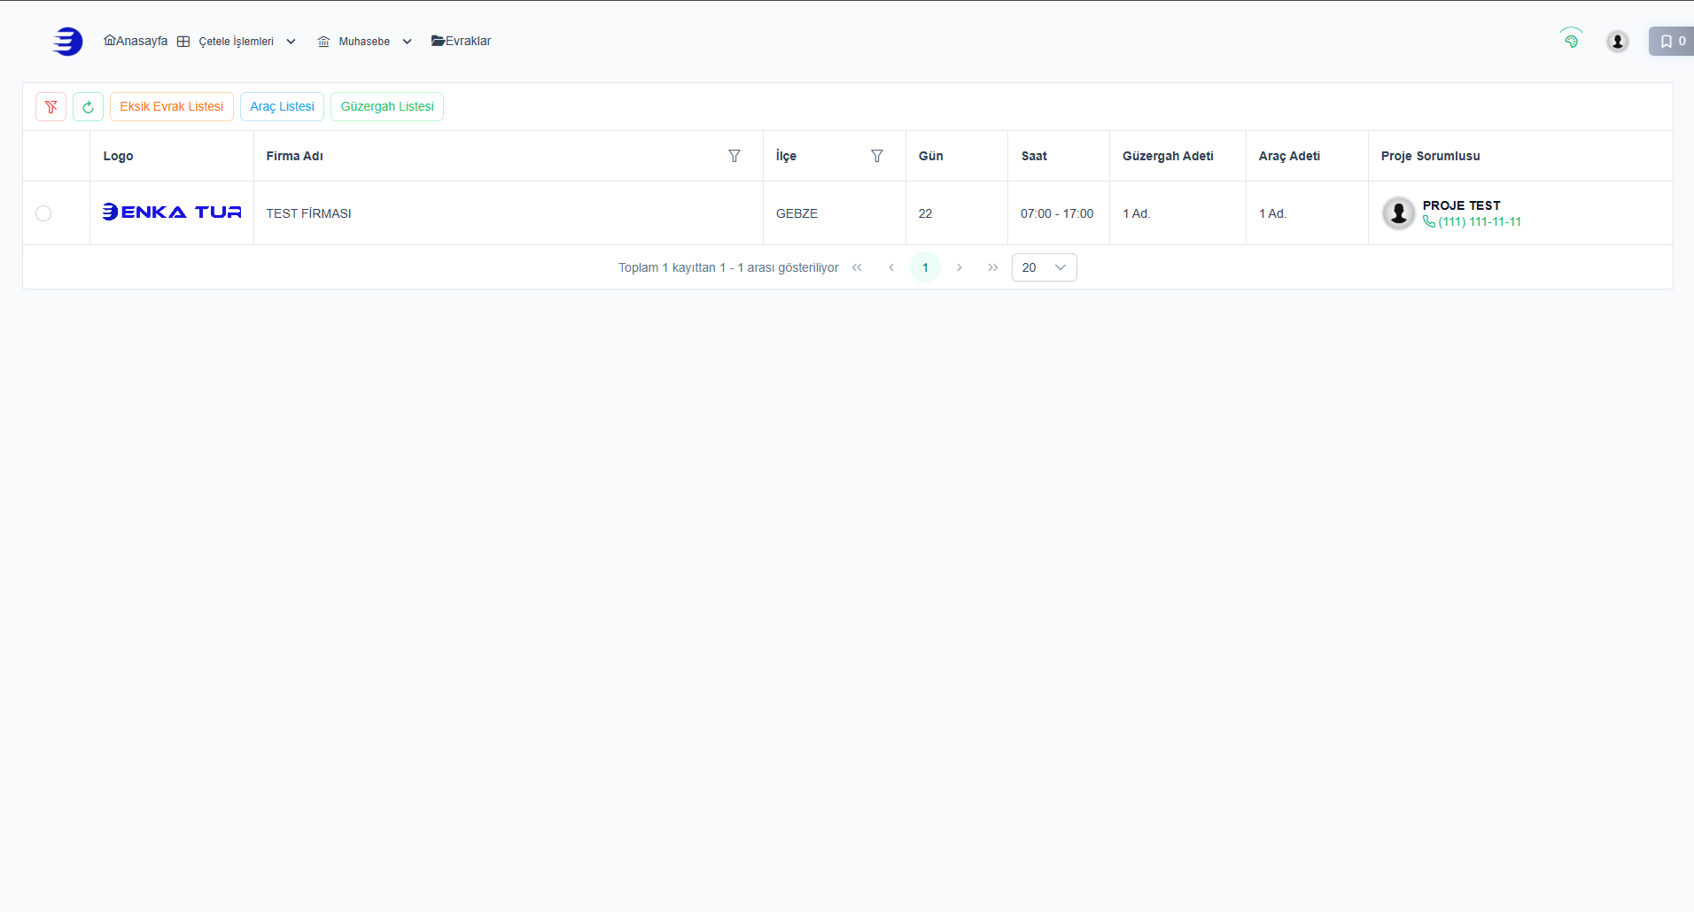Clear filters with the red filter icon
Viewport: 1694px width, 912px height.
51,107
